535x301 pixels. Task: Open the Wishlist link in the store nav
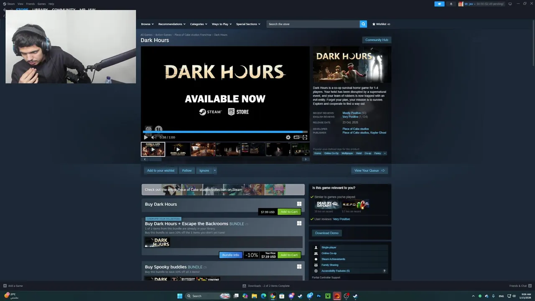coord(381,24)
